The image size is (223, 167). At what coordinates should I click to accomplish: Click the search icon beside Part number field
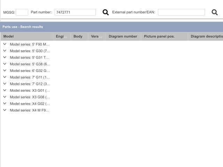click(106, 12)
